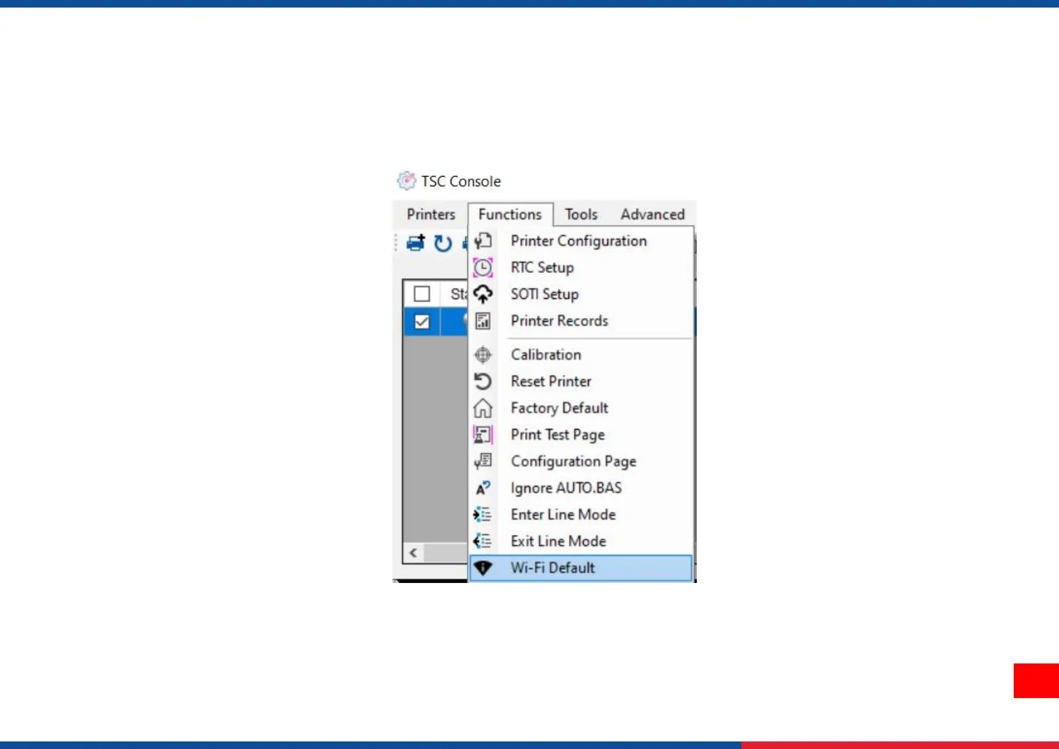This screenshot has width=1059, height=749.
Task: Open the Printers menu
Action: coord(431,214)
